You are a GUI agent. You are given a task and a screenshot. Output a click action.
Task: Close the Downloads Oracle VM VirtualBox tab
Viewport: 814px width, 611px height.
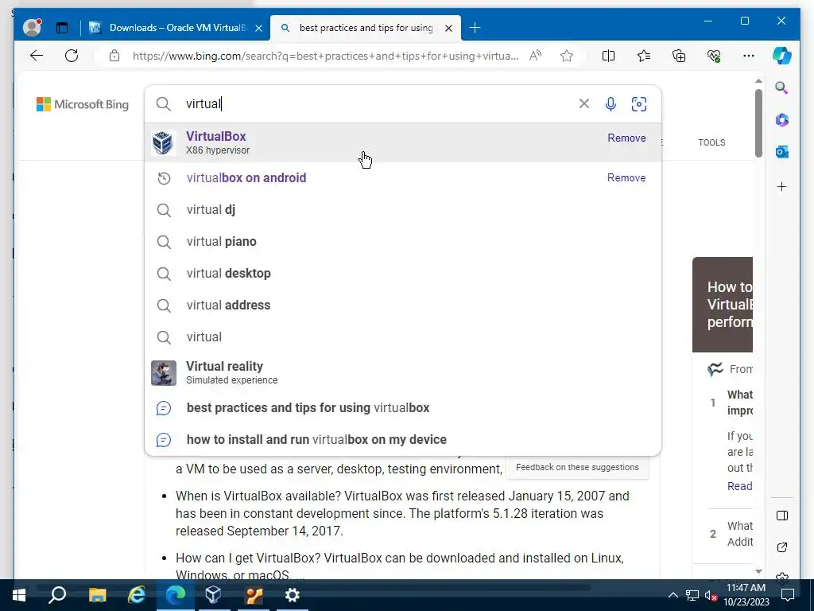pyautogui.click(x=259, y=28)
